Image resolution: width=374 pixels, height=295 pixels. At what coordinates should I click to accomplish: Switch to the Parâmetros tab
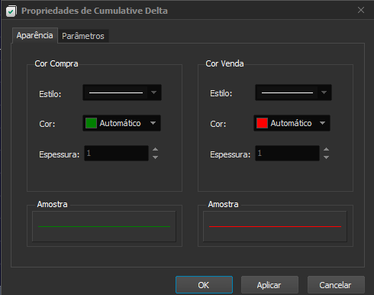point(83,36)
